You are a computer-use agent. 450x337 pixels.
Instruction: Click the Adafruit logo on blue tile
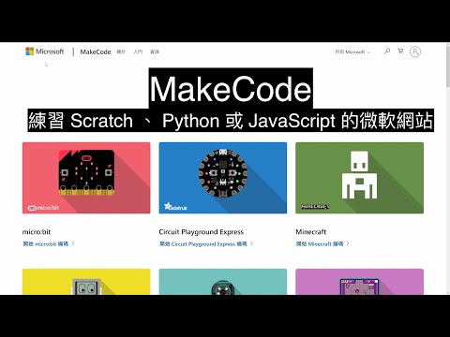[175, 207]
